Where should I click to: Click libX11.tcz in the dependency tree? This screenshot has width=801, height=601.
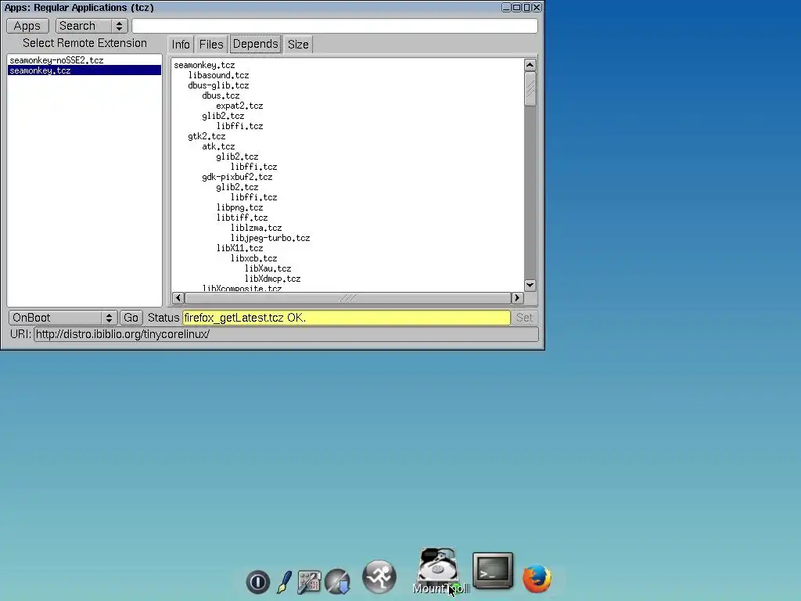(x=239, y=248)
